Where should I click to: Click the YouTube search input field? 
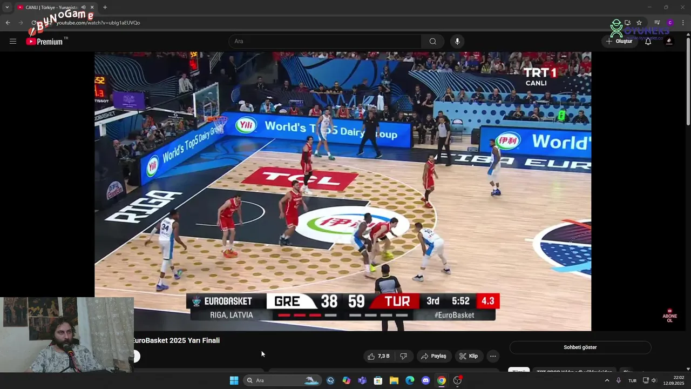[x=325, y=41]
